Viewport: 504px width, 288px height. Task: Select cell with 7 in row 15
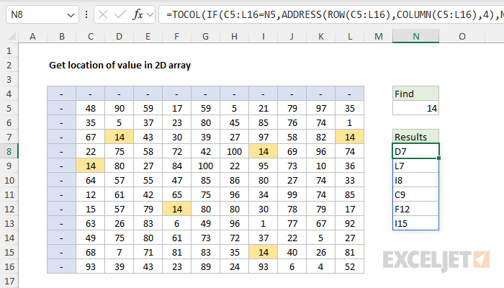(120, 252)
